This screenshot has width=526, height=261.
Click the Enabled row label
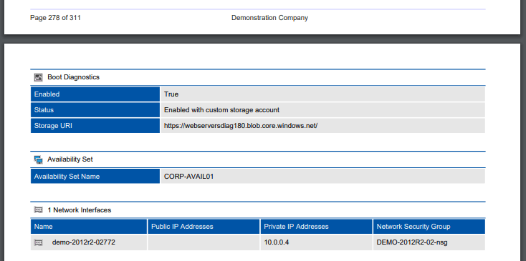point(95,94)
